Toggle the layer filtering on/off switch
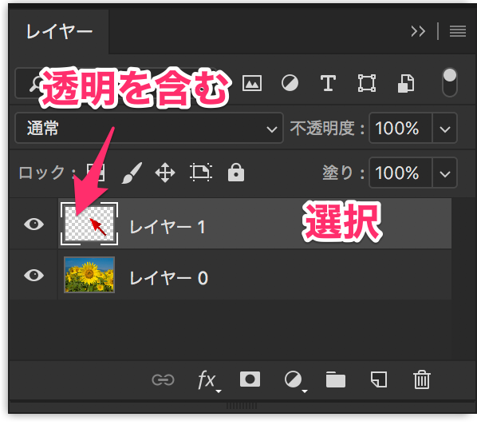 449,82
